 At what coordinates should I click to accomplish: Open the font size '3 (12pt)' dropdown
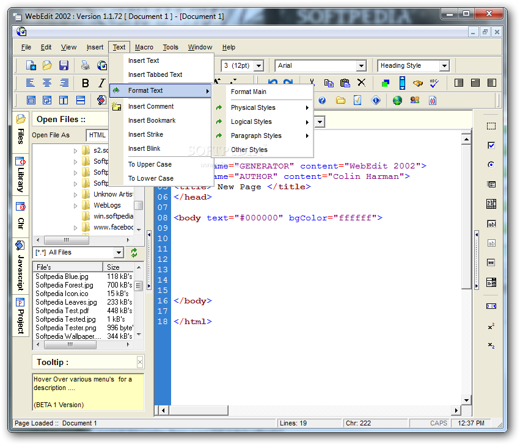pos(258,65)
